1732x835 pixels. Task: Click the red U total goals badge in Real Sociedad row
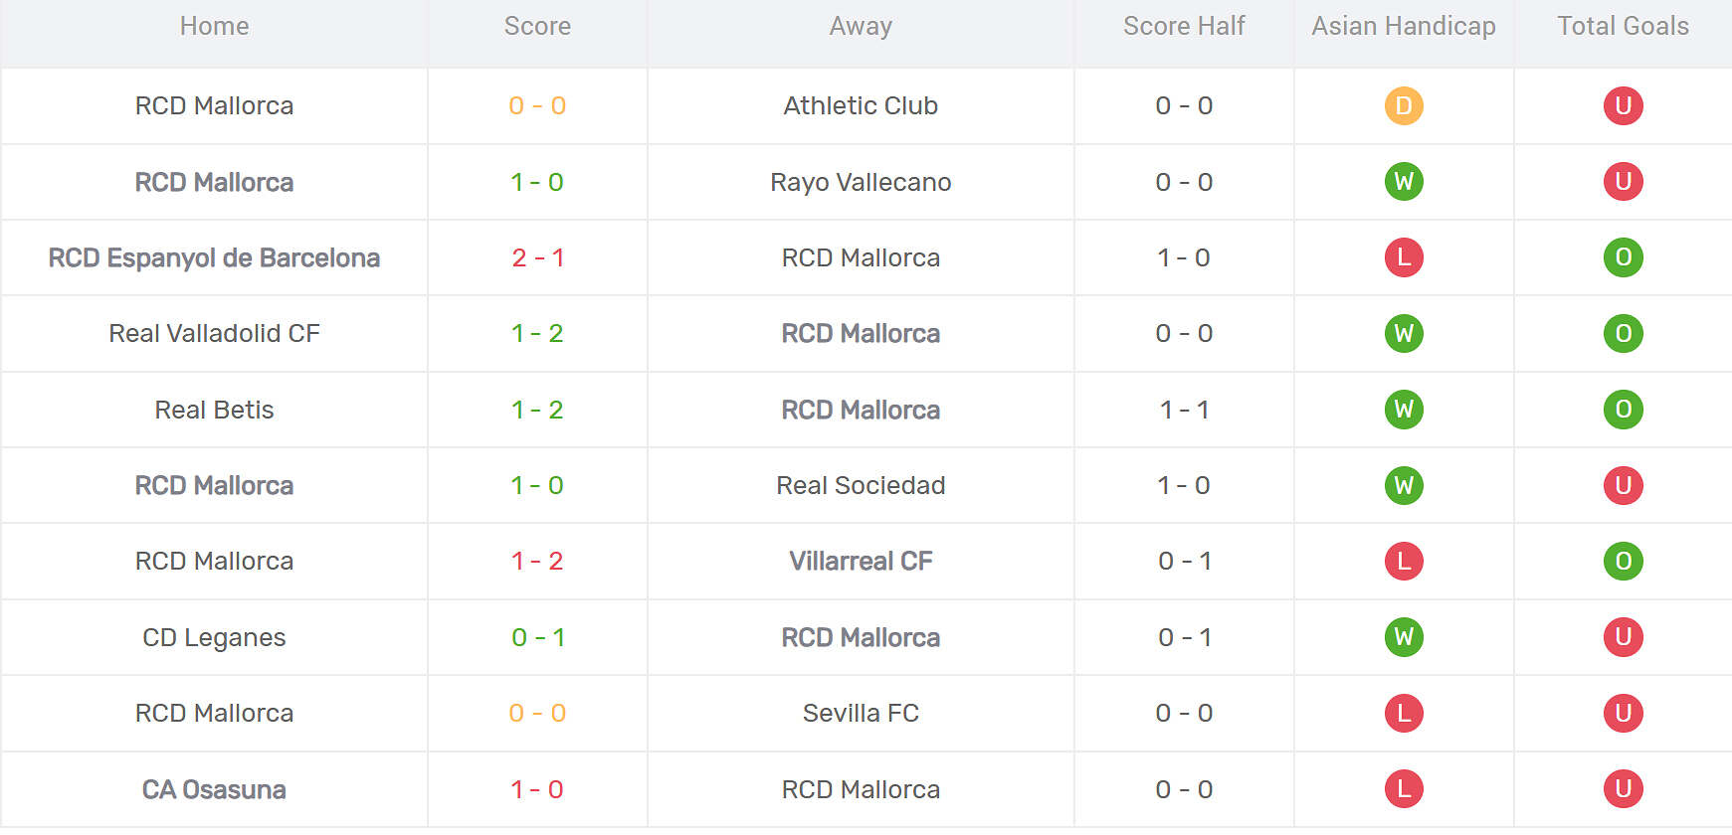[1623, 485]
